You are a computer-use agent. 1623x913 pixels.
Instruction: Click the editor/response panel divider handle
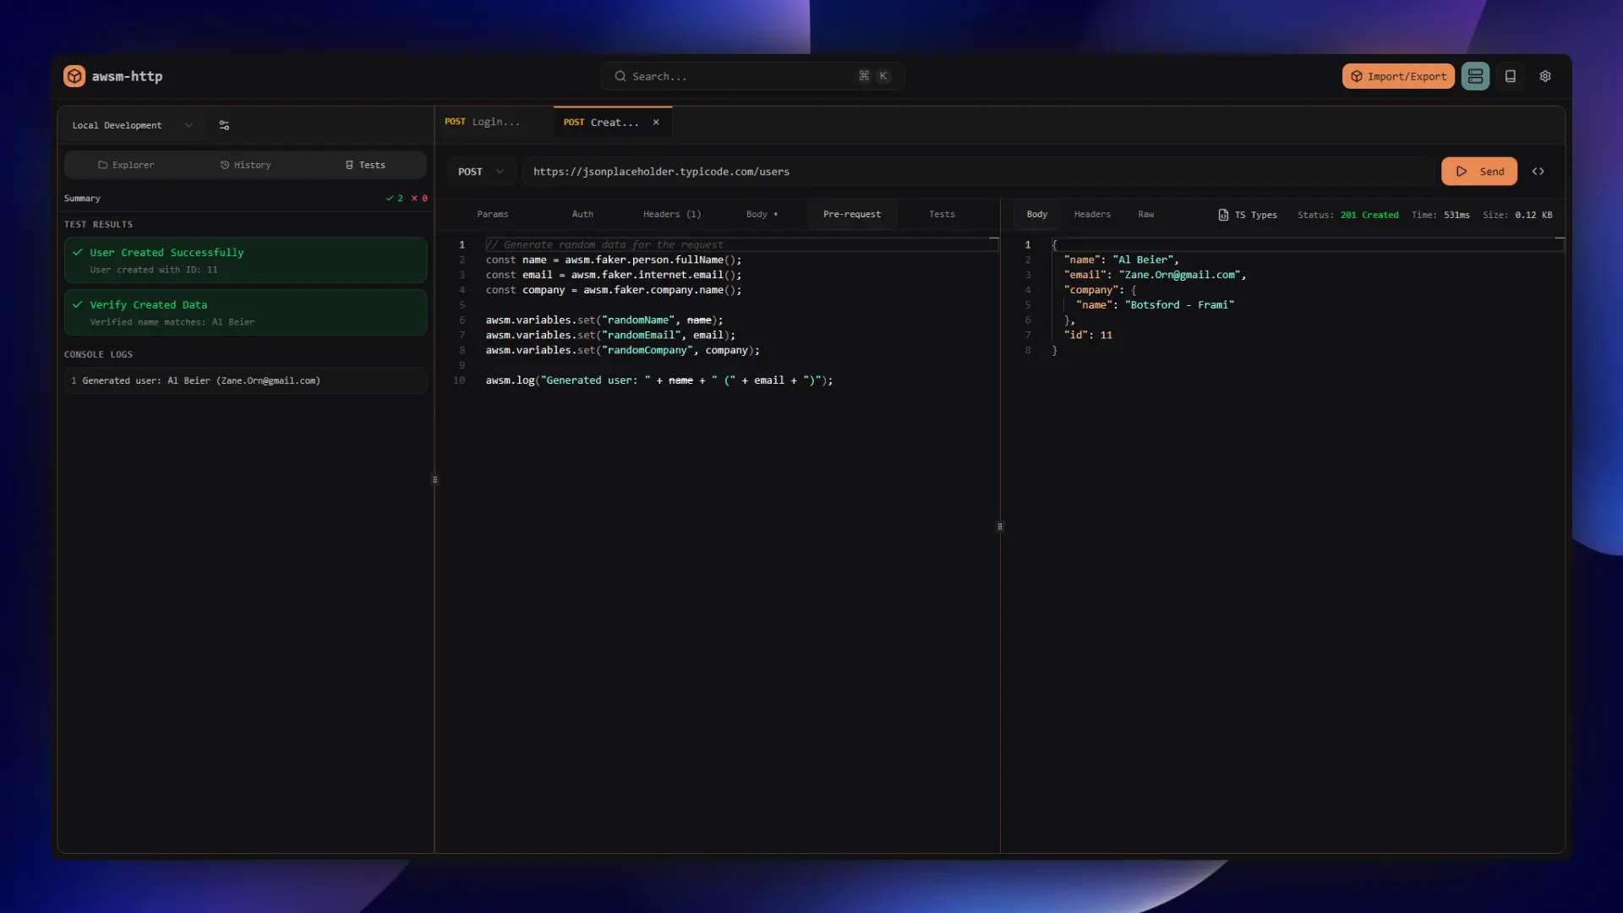[1000, 527]
